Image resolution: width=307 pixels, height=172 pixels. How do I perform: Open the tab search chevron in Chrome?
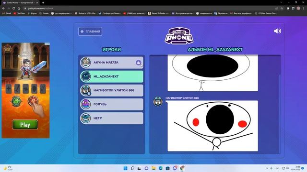[281, 2]
